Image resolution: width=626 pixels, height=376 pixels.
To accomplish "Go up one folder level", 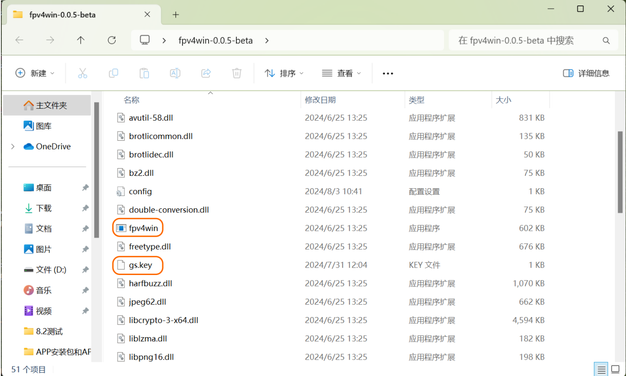I will coord(81,40).
